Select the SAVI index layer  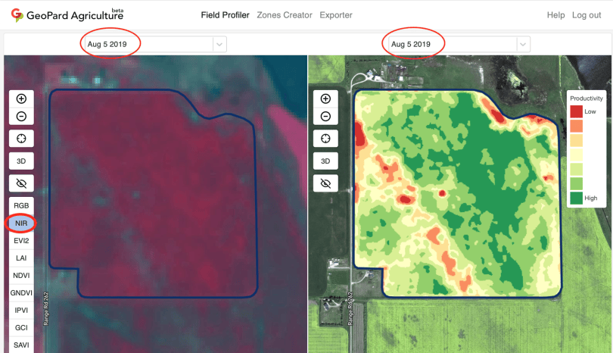pos(21,345)
